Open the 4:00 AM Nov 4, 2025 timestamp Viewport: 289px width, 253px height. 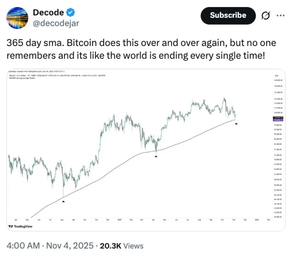tap(50, 245)
